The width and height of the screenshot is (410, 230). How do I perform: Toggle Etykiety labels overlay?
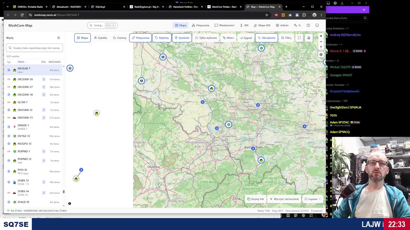[x=161, y=38]
